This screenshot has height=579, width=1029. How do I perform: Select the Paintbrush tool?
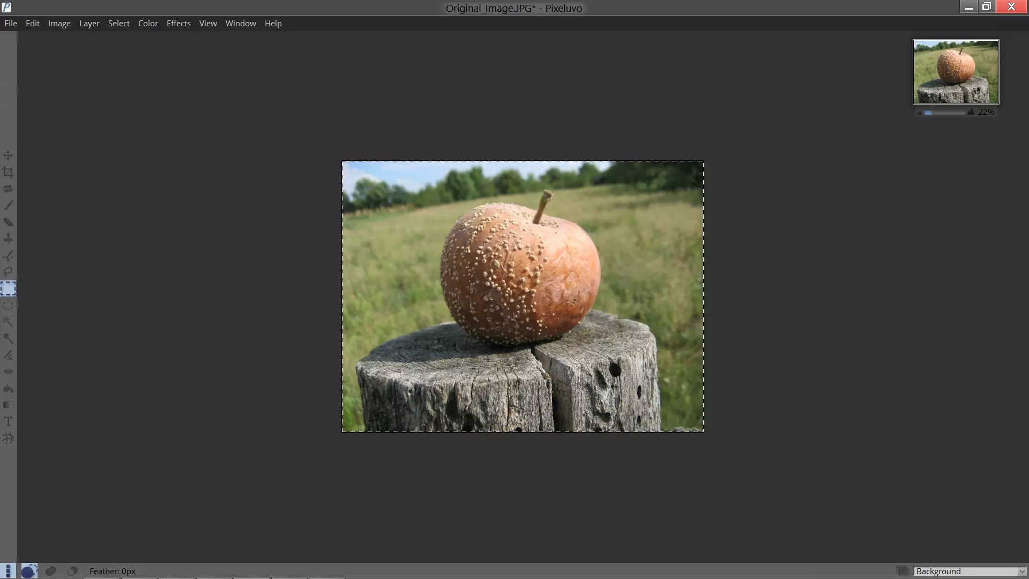click(8, 205)
